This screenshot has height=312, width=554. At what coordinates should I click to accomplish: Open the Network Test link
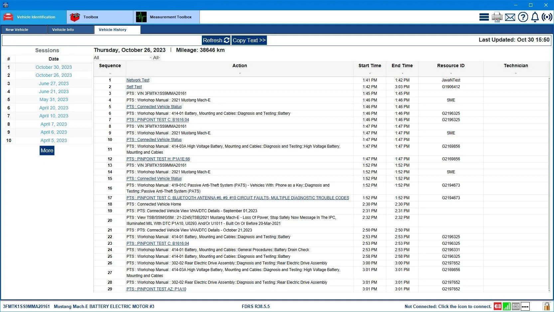coord(138,80)
